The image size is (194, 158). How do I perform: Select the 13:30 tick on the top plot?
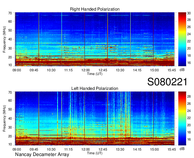click(x=120, y=70)
